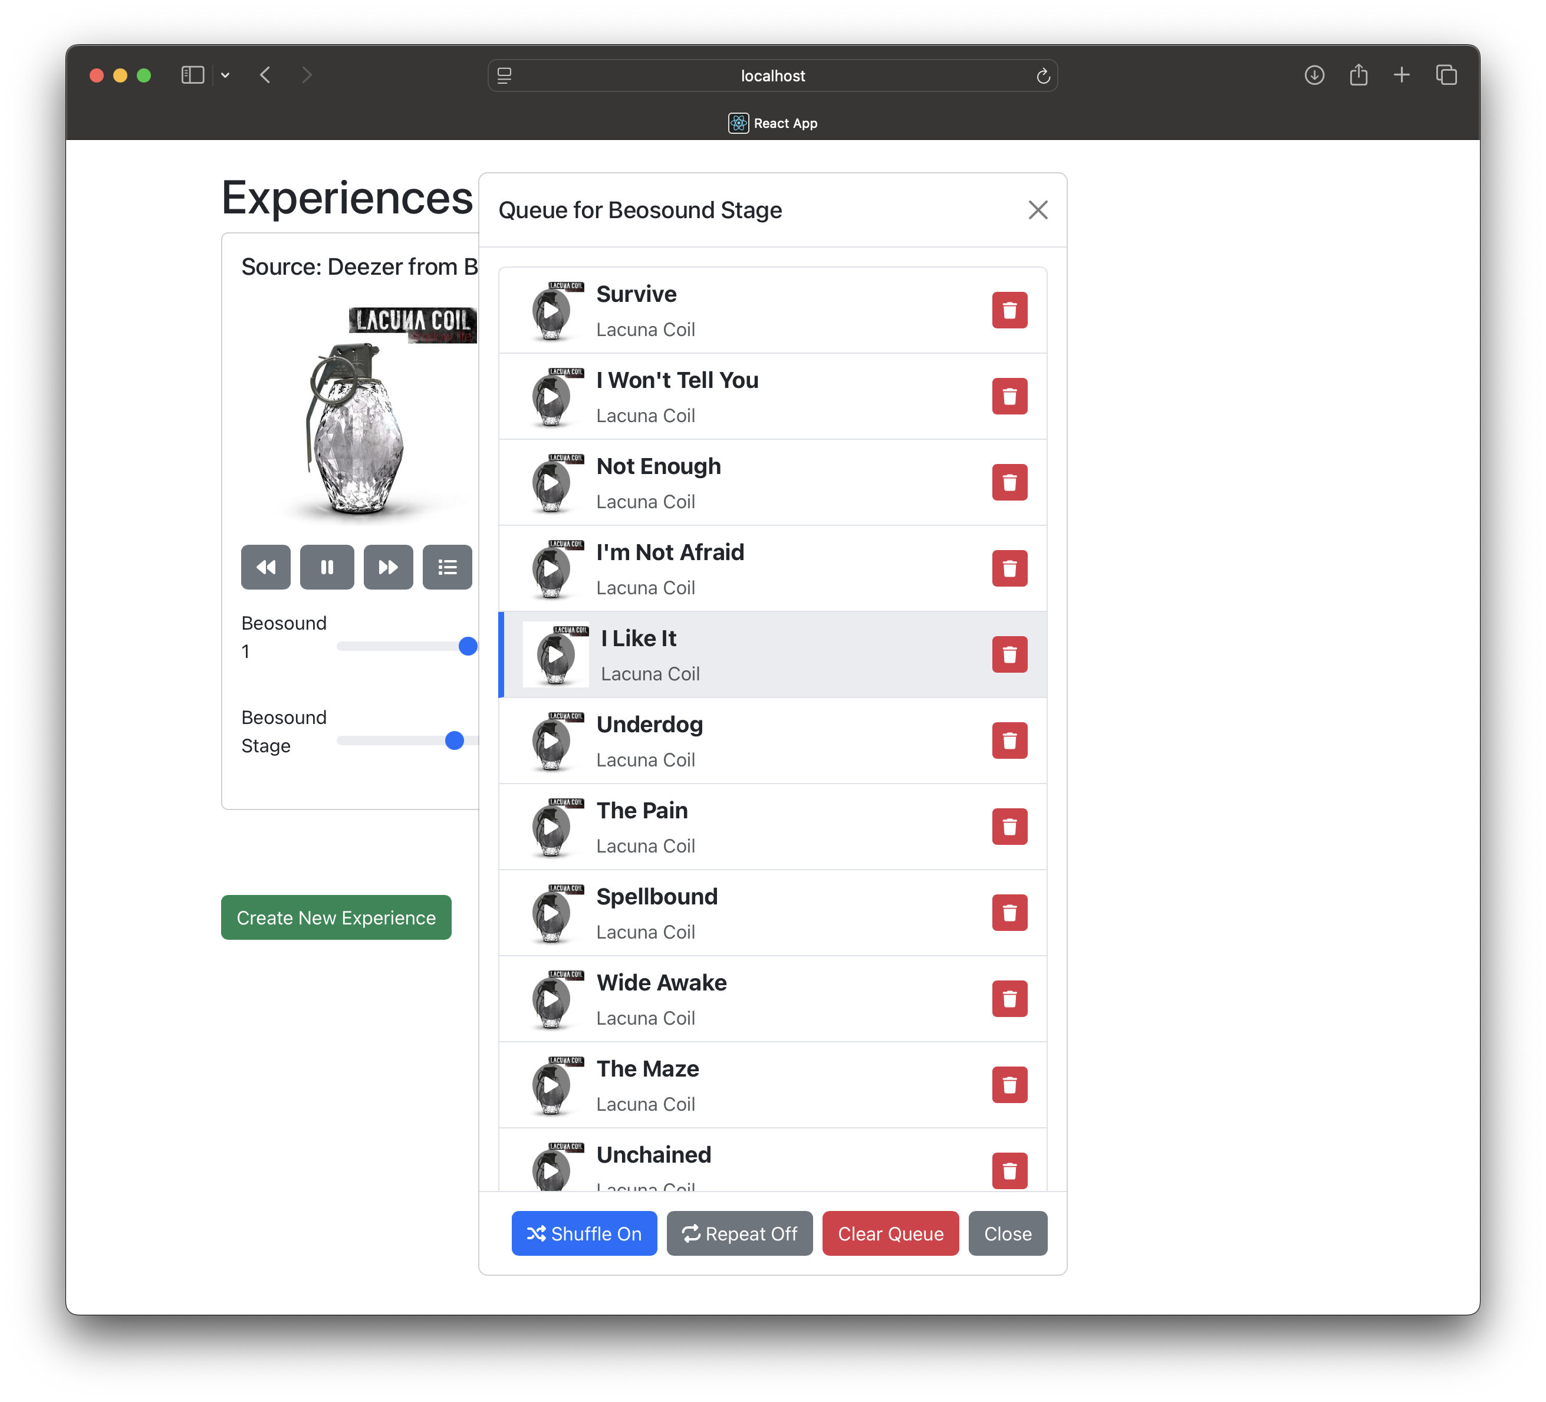Remove The Maze from queue
1546x1402 pixels.
(1009, 1085)
